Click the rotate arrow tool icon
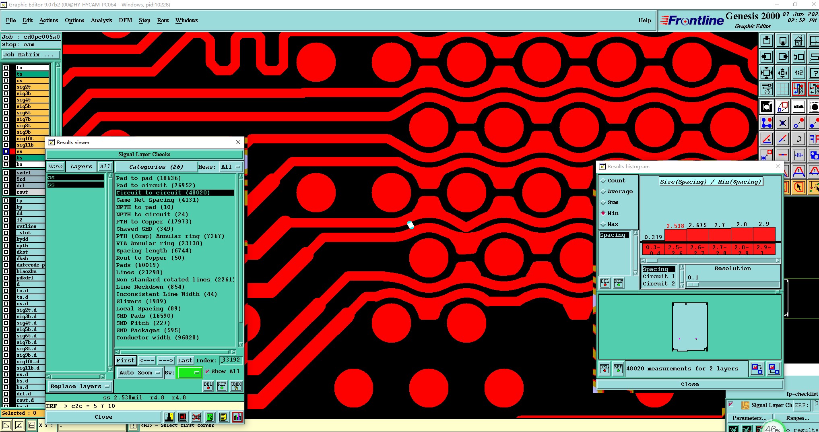This screenshot has height=432, width=819. pos(799,139)
